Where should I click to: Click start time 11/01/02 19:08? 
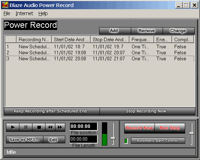click(x=70, y=53)
